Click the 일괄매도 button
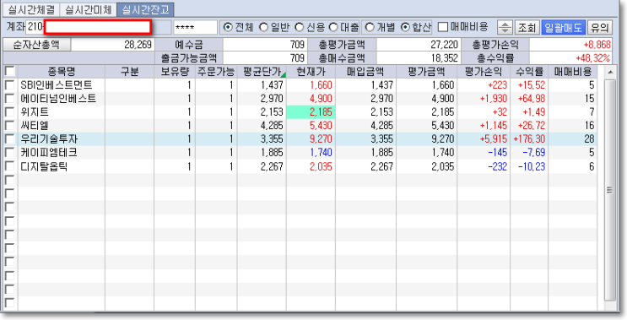Viewport: 627px width, 320px height. coord(564,27)
